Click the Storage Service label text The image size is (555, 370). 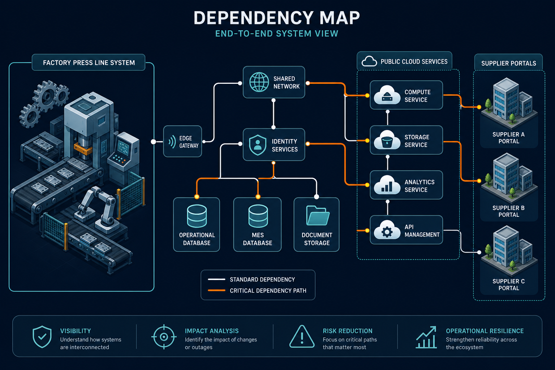pos(417,141)
